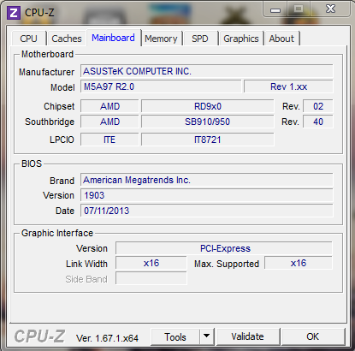Click the Max. Supported x16 value
The image size is (355, 351).
pyautogui.click(x=299, y=263)
